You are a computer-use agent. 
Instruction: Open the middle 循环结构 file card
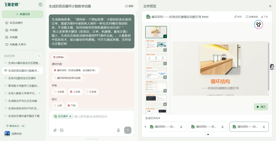(x=208, y=127)
